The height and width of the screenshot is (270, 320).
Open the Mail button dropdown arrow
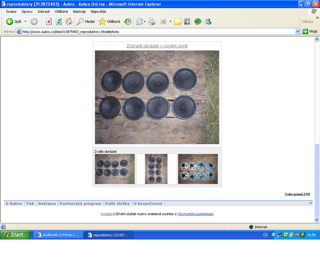tap(145, 21)
